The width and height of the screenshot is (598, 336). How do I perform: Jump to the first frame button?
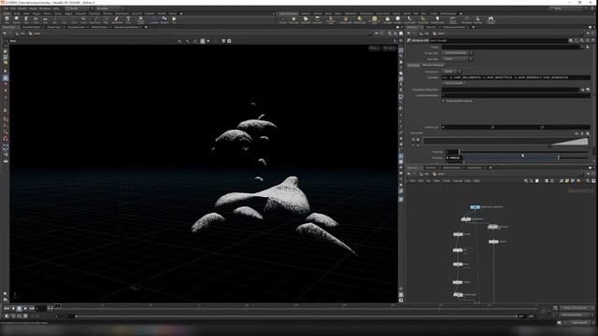coord(7,308)
